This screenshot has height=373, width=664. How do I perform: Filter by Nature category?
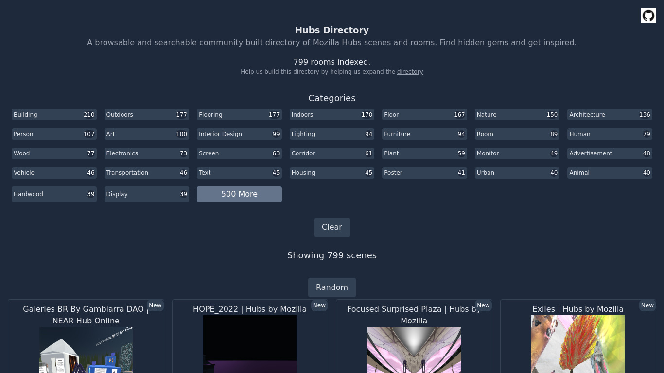517,115
